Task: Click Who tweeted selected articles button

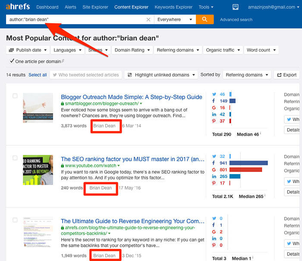Action: coord(86,75)
